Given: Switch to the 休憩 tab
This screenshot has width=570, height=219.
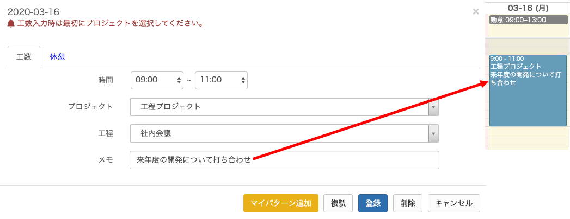Looking at the screenshot, I should point(58,57).
